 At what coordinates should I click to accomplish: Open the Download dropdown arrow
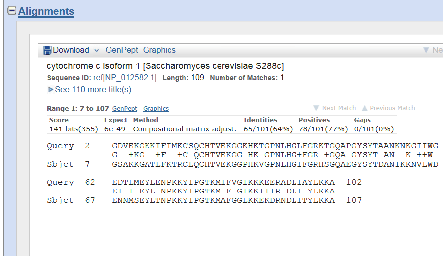(96, 50)
